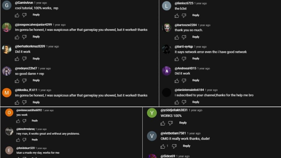Dislike the comment by @redeyes22hd7
The image size is (281, 158).
pyautogui.click(x=24, y=80)
